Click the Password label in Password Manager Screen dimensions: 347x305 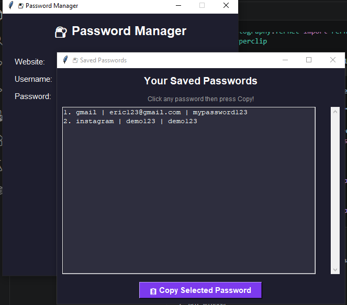tap(33, 96)
